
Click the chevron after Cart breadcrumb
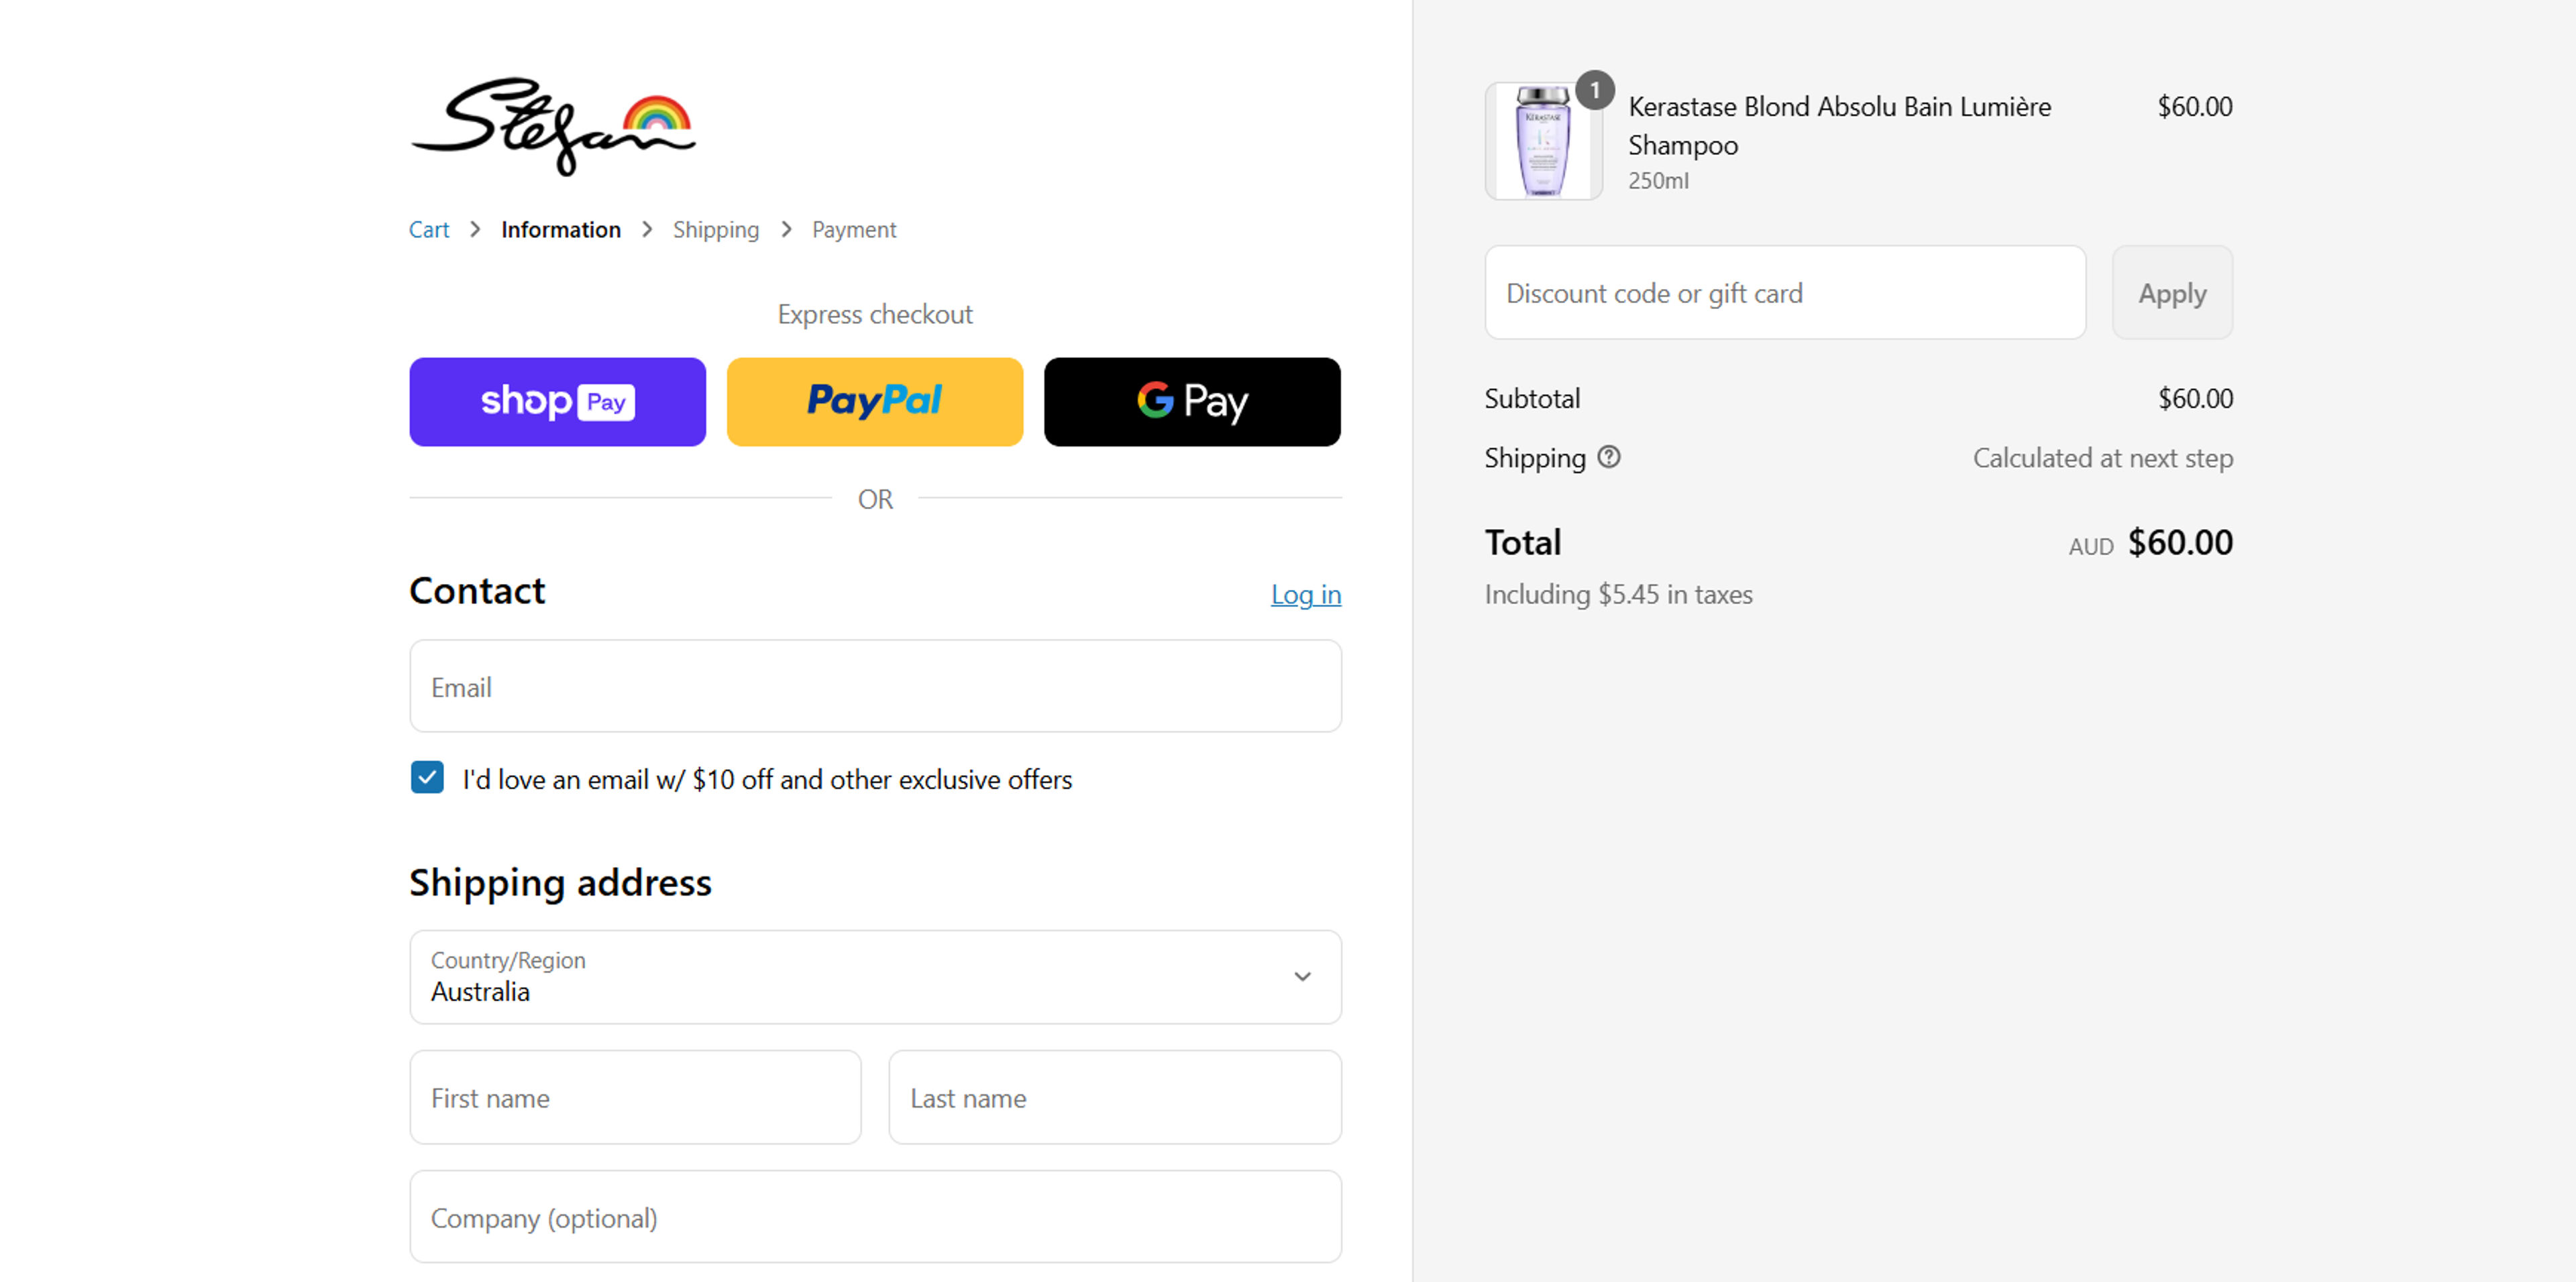click(475, 230)
